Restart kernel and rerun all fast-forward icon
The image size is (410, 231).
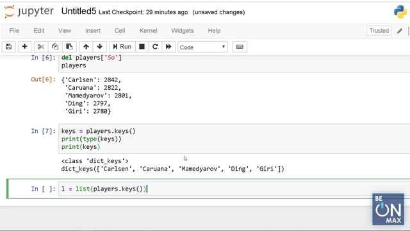pyautogui.click(x=168, y=47)
